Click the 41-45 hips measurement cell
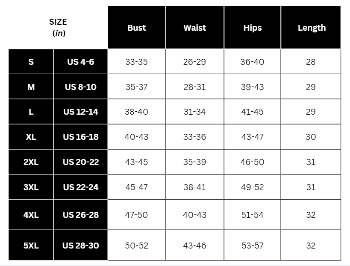 252,112
